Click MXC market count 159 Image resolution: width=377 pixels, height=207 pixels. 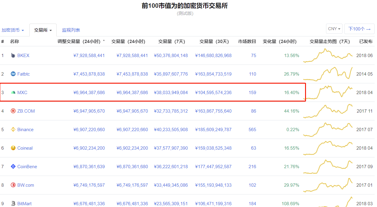[x=252, y=93]
